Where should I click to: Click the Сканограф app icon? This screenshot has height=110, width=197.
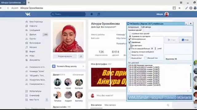(26, 96)
